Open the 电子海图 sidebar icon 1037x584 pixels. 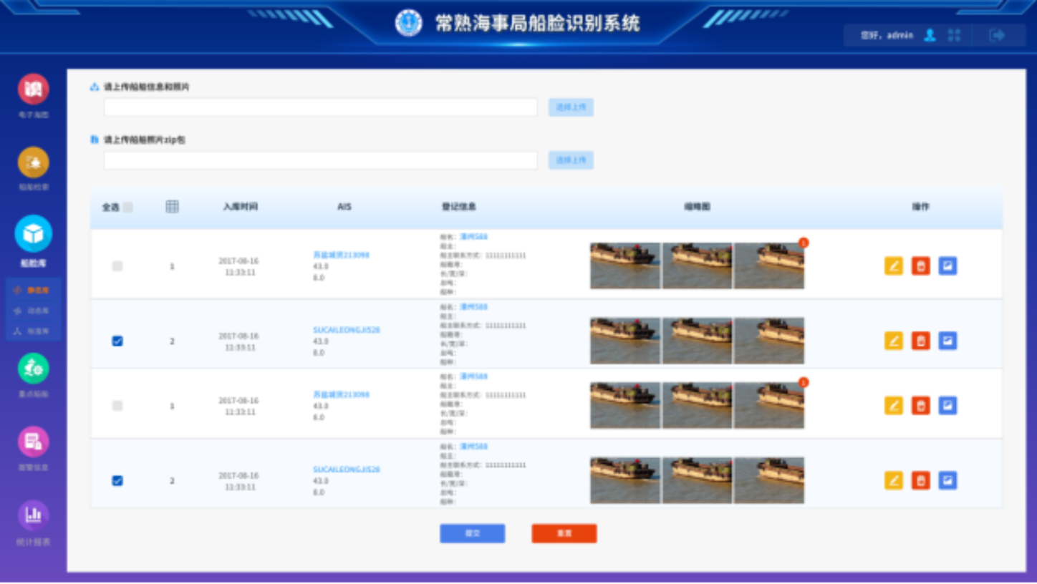pyautogui.click(x=33, y=89)
